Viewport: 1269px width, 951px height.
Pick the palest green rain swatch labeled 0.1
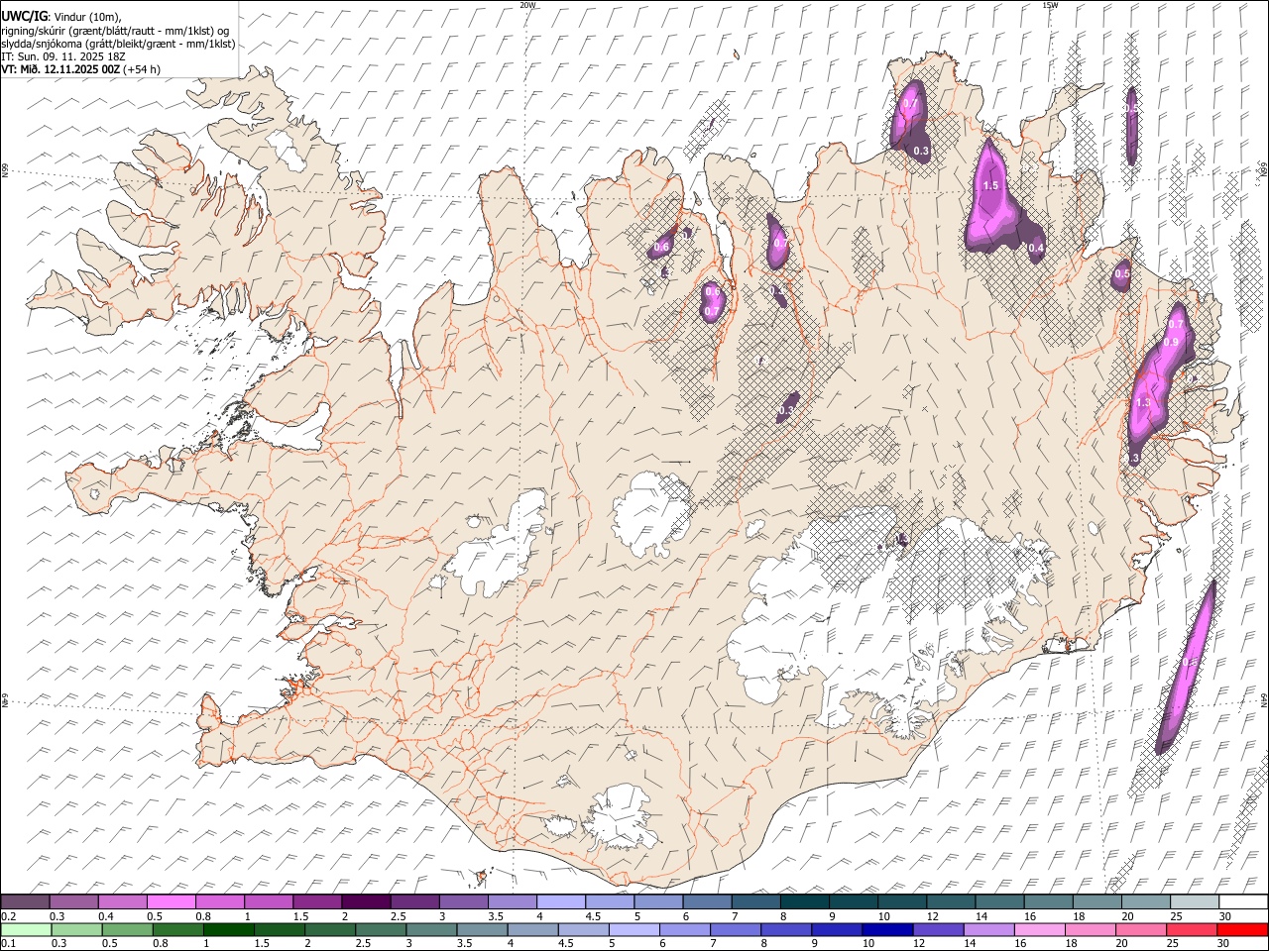tap(27, 930)
